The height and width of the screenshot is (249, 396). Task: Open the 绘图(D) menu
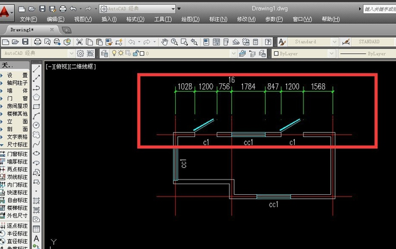coord(190,19)
